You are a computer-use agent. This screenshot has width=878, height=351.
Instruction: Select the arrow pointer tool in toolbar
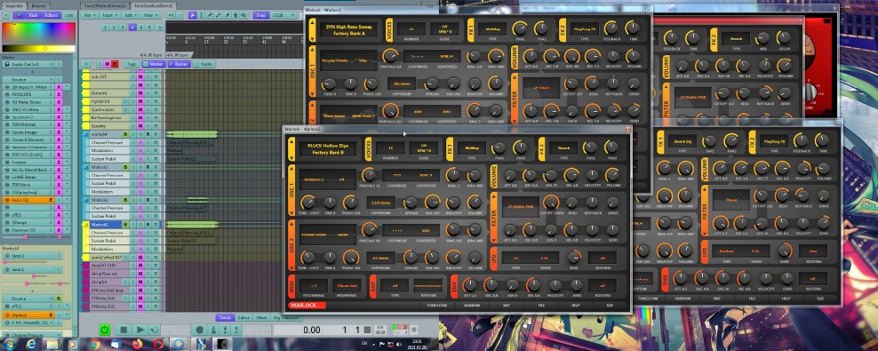(x=192, y=15)
